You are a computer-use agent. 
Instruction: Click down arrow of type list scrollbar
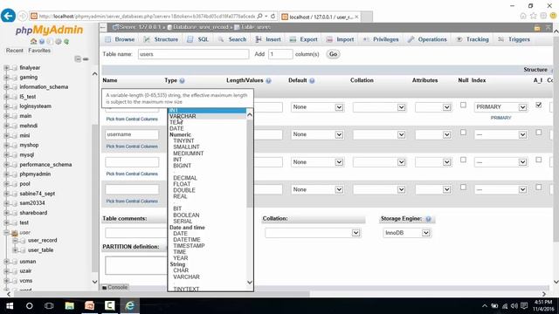click(250, 283)
